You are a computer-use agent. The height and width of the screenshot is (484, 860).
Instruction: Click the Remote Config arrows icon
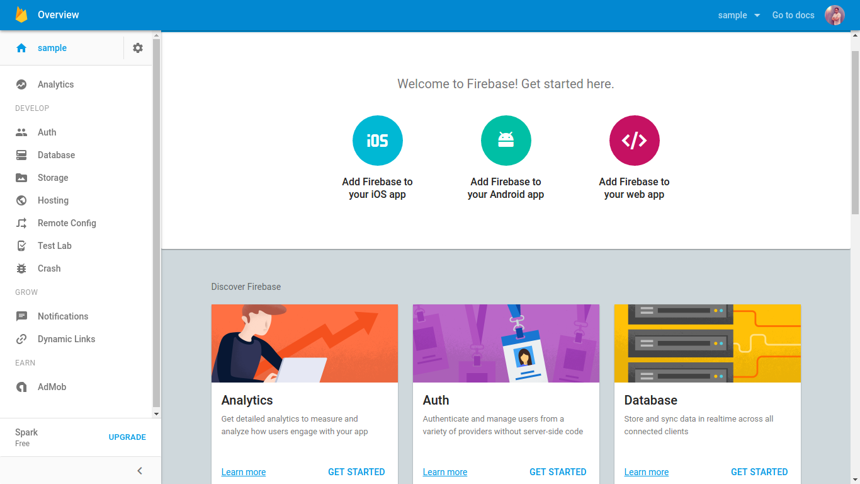(21, 223)
